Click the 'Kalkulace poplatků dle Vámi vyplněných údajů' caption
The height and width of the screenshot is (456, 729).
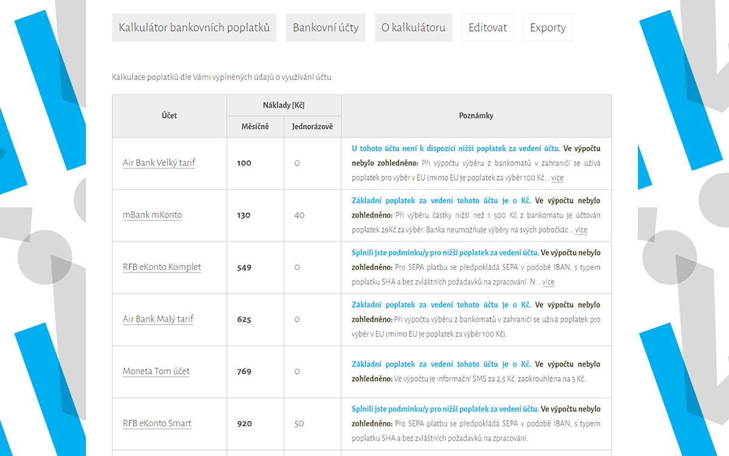click(222, 77)
